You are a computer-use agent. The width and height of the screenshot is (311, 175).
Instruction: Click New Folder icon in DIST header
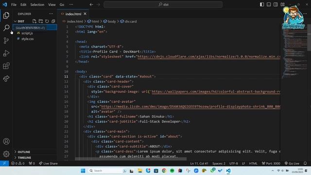click(41, 21)
